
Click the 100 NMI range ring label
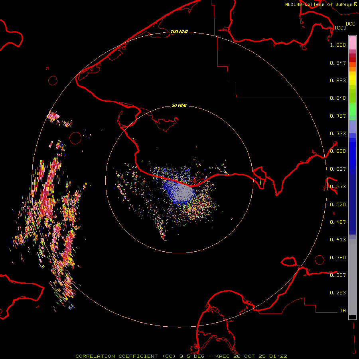179,32
